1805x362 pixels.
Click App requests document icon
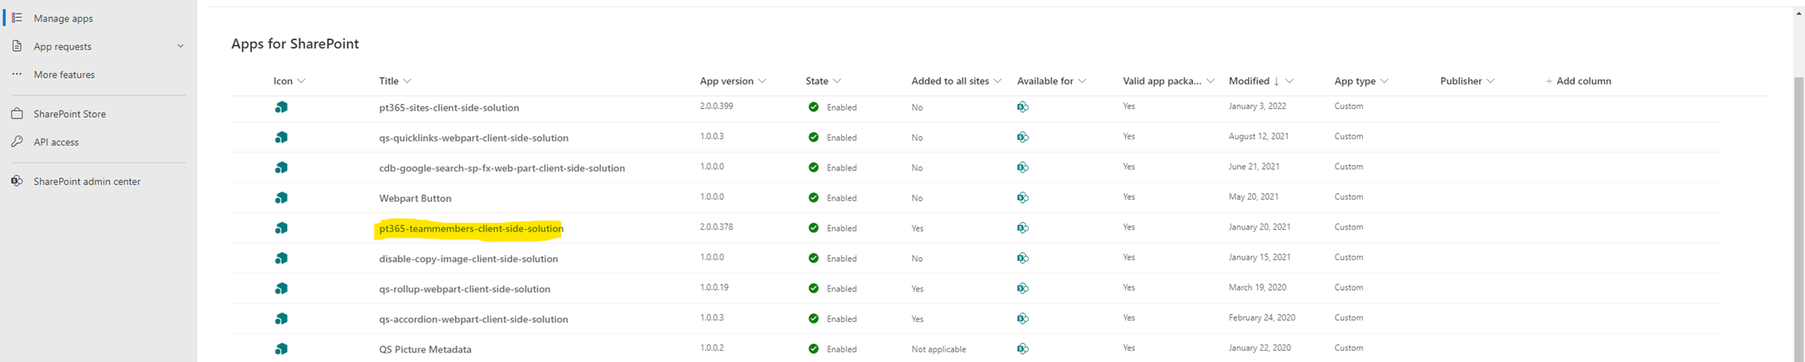coord(17,46)
